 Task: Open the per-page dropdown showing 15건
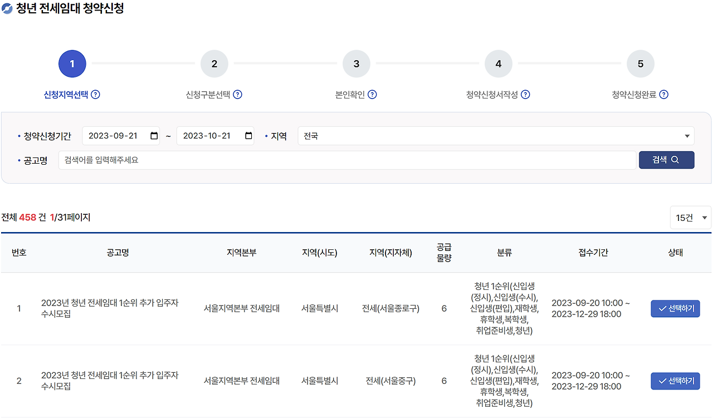coord(690,217)
